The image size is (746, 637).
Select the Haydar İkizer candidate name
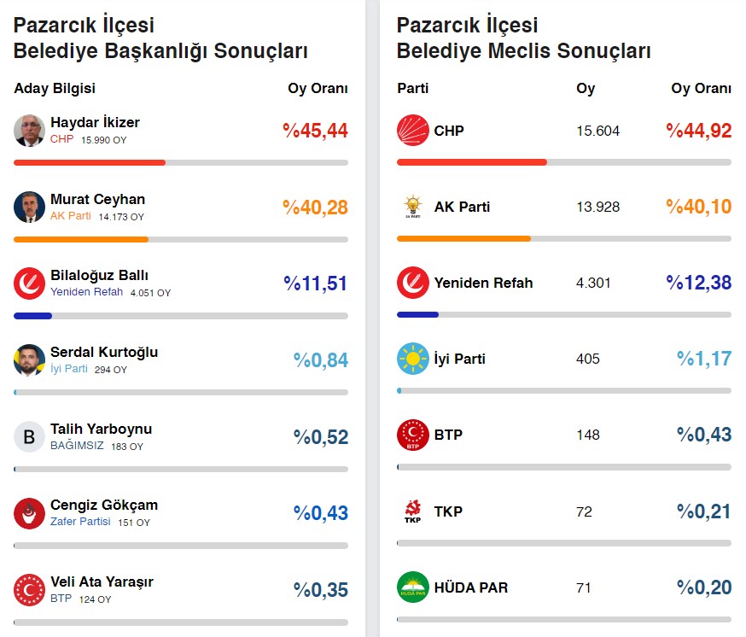point(95,122)
